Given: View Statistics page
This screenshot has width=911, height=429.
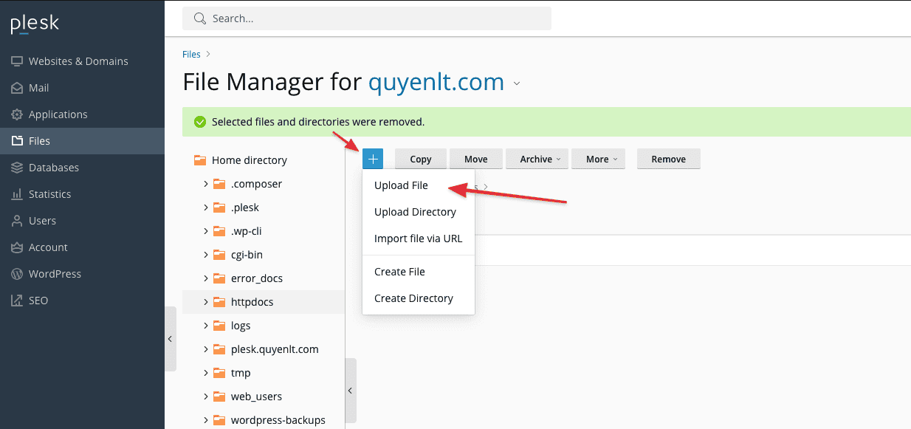Looking at the screenshot, I should click(x=49, y=194).
